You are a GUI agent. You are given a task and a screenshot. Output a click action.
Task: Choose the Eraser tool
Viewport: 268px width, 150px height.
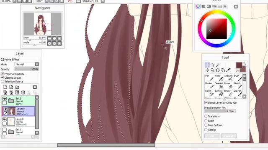click(228, 85)
